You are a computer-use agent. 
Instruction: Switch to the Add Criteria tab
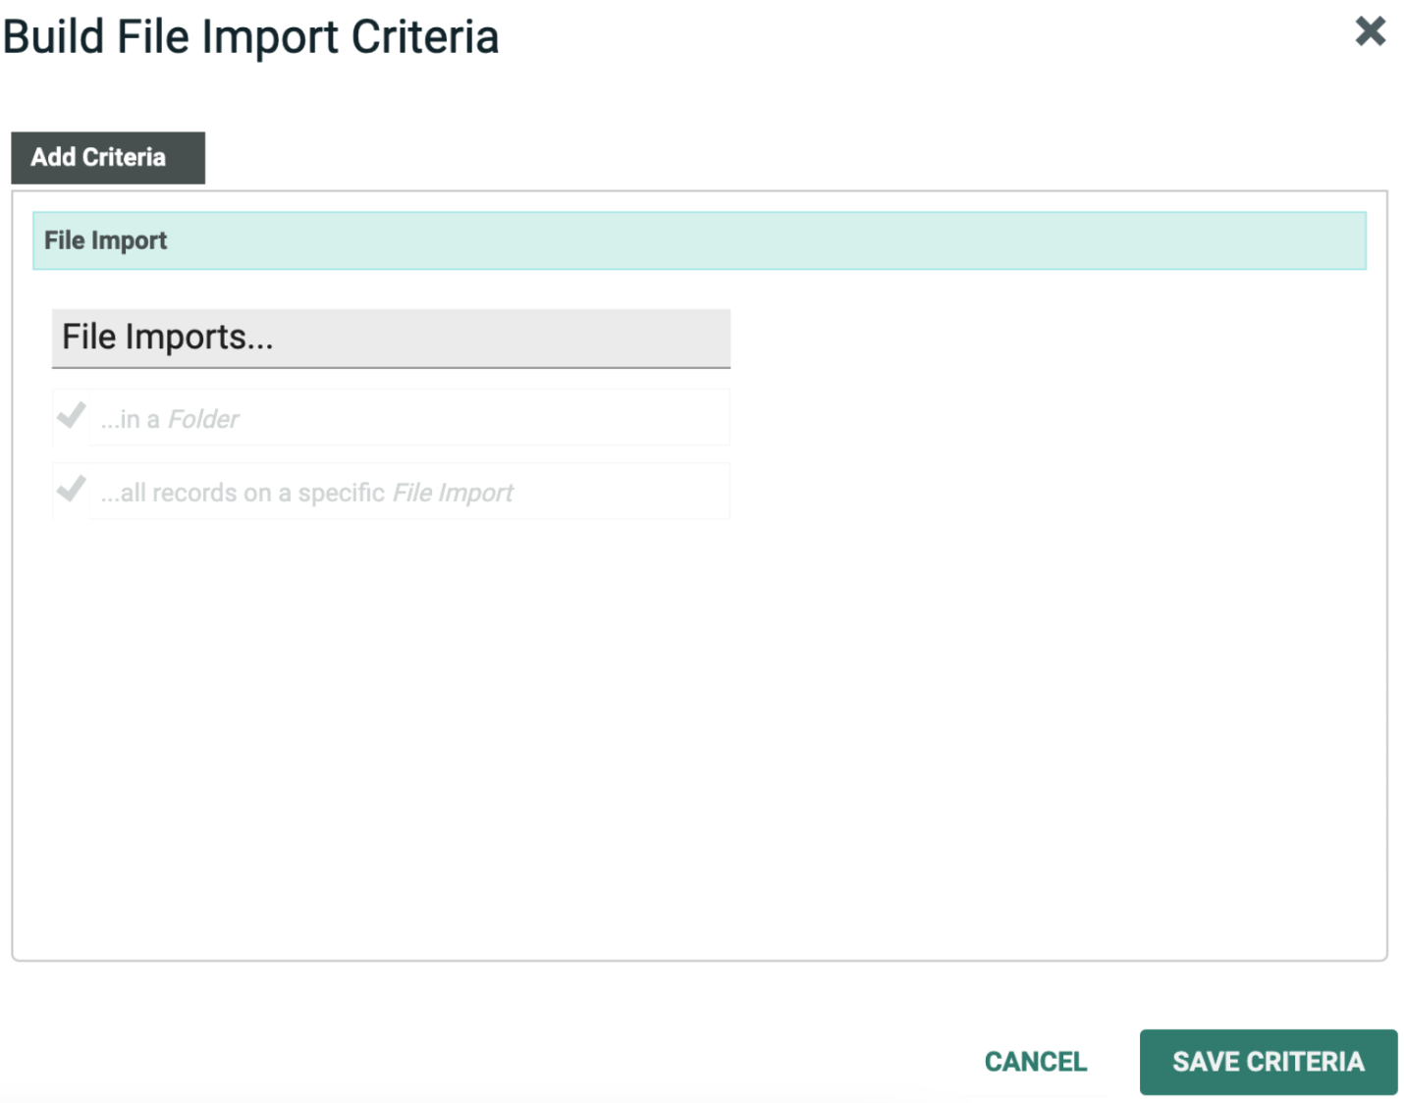point(108,158)
